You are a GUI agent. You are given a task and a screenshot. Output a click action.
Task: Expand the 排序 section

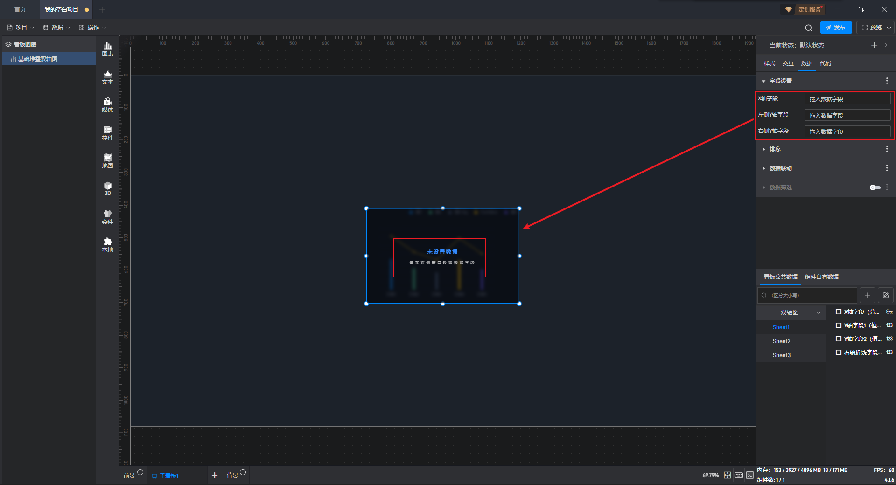763,149
